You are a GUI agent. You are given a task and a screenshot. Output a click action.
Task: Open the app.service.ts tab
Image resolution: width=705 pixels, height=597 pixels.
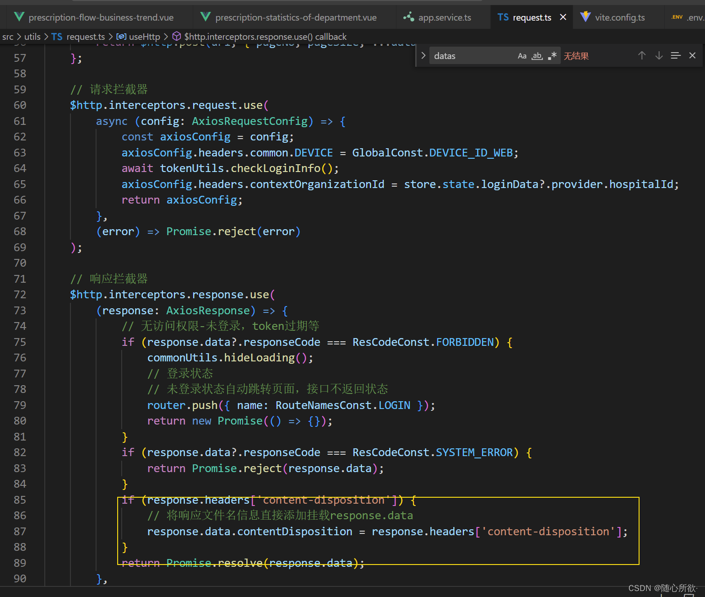point(437,17)
